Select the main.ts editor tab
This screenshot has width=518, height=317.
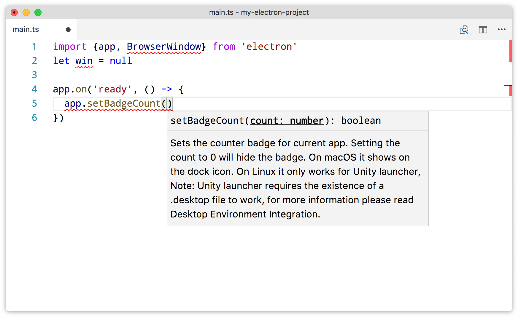click(26, 29)
